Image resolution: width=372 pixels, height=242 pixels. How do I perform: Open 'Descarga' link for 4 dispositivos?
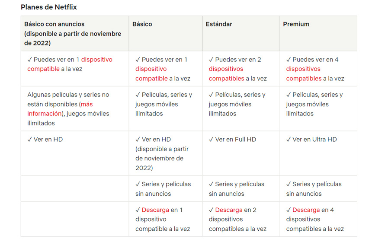(x=306, y=210)
